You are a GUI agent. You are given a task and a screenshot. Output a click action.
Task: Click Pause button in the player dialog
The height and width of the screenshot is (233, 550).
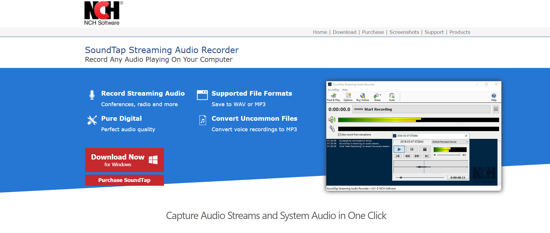tap(412, 149)
